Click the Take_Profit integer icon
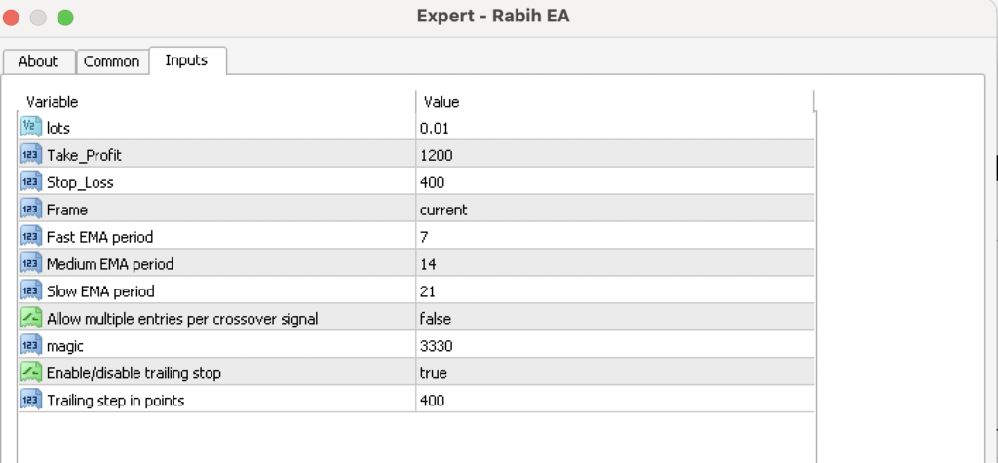998x463 pixels. pyautogui.click(x=29, y=155)
